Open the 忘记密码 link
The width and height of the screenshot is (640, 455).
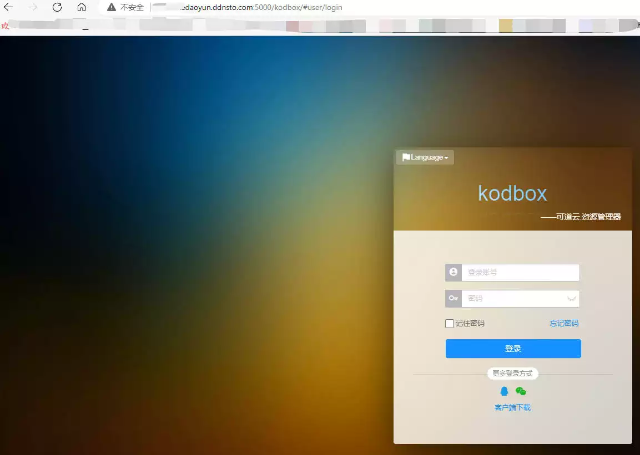click(x=564, y=323)
